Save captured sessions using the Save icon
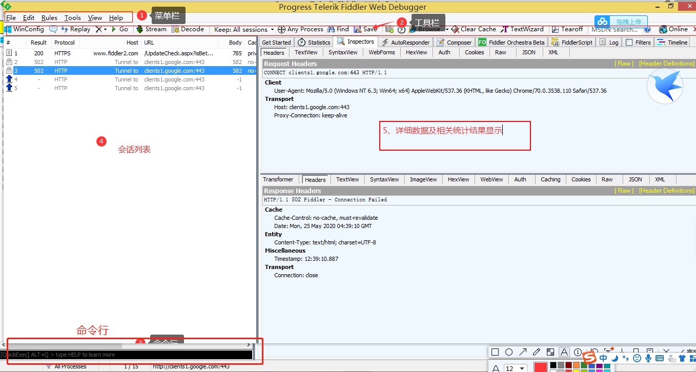The image size is (696, 372). (x=366, y=29)
